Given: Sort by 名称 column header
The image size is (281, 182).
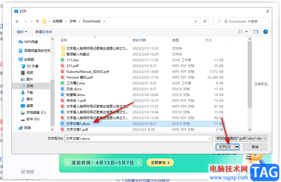Looking at the screenshot, I should [95, 40].
